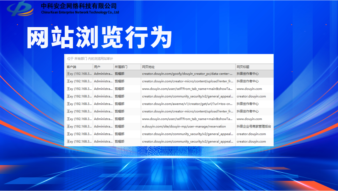Click Administra... user in the aweme URL row

[103, 104]
